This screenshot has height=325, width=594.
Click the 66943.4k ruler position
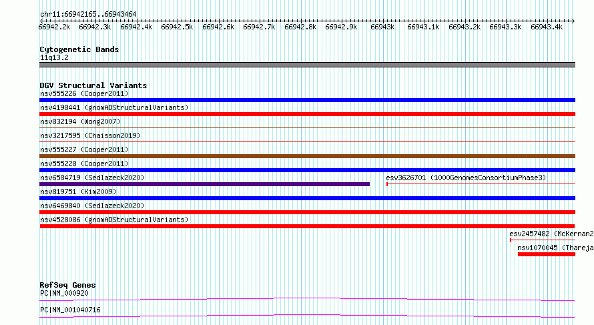click(547, 27)
